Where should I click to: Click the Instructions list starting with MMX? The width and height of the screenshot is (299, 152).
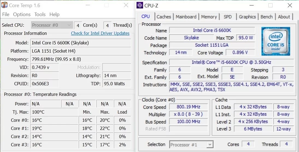tap(232, 87)
